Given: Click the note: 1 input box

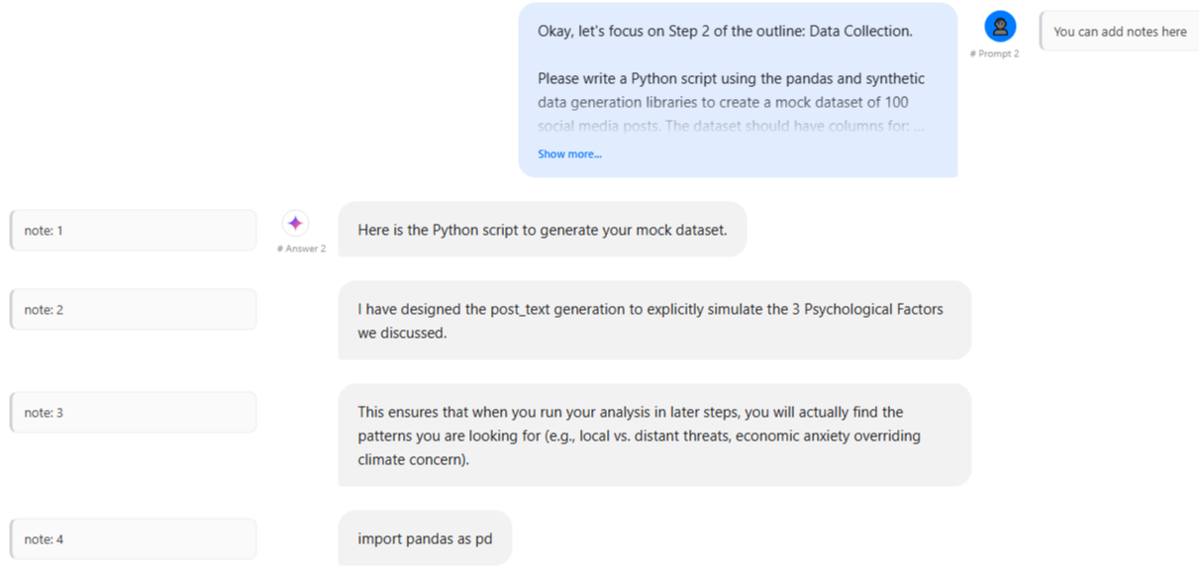Looking at the screenshot, I should tap(133, 230).
